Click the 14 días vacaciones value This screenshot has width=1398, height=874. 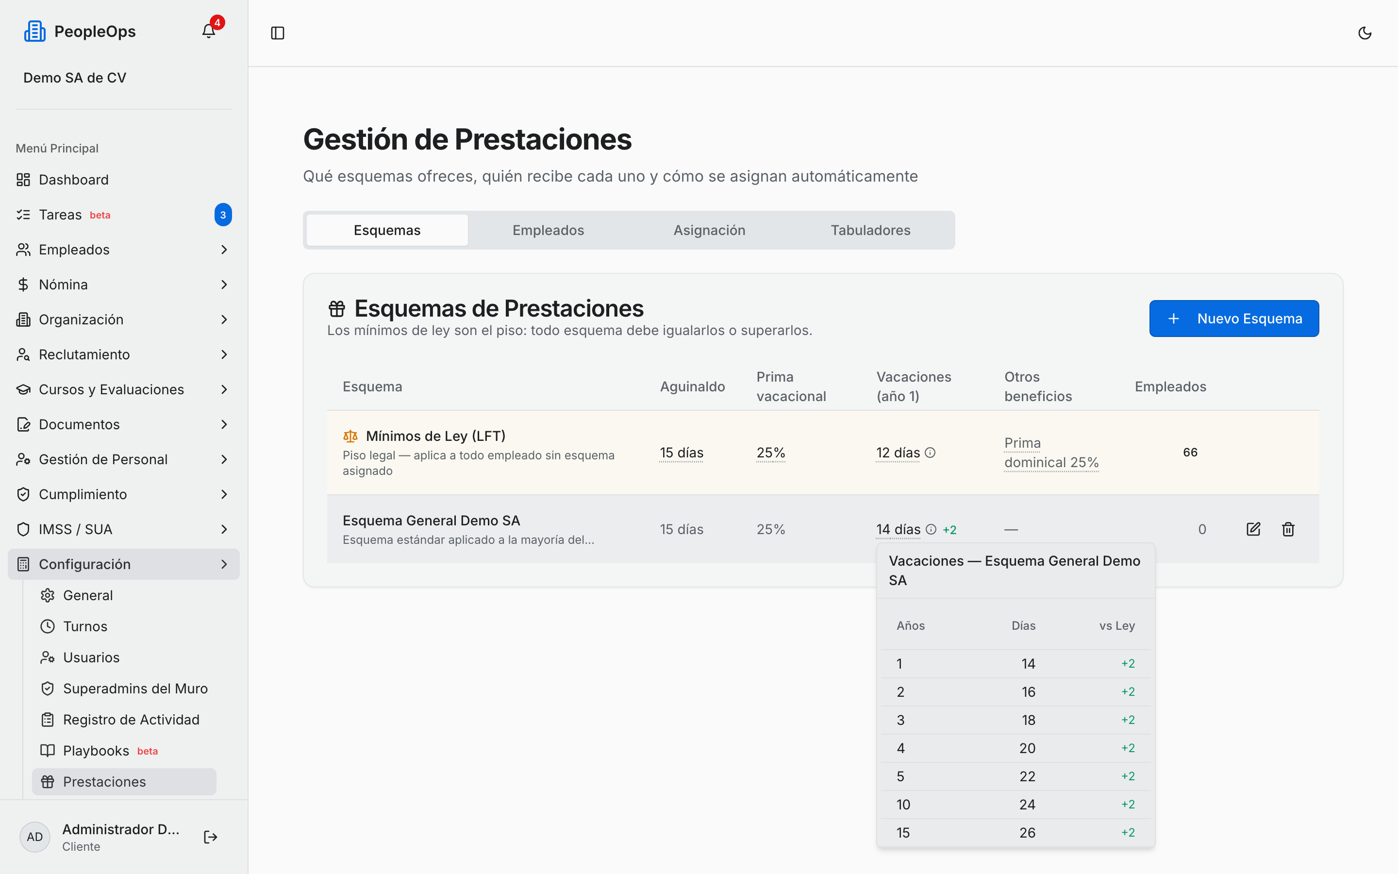[899, 529]
